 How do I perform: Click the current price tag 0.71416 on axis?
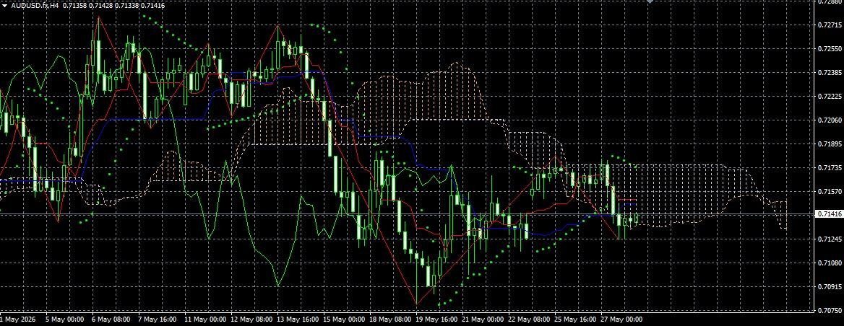coord(829,214)
